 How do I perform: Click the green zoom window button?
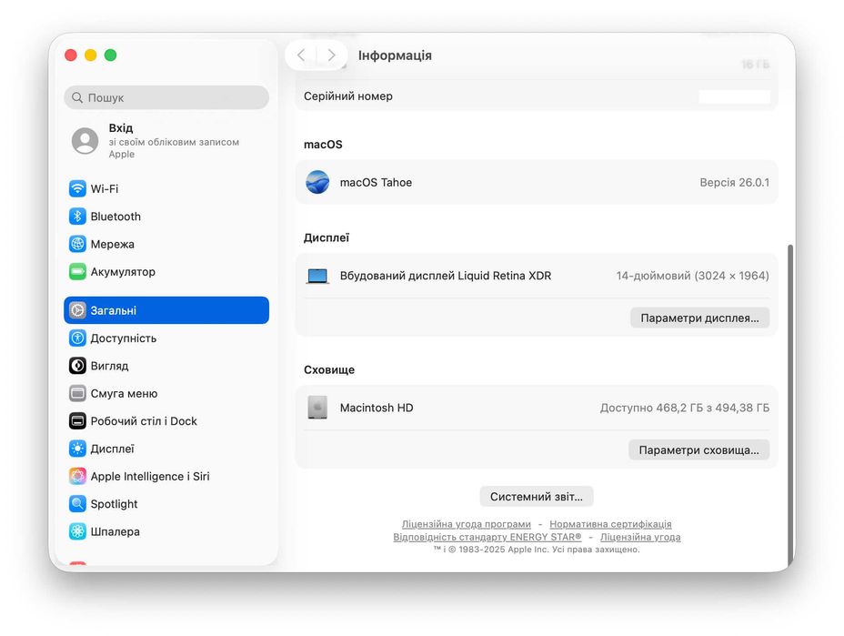click(x=110, y=55)
